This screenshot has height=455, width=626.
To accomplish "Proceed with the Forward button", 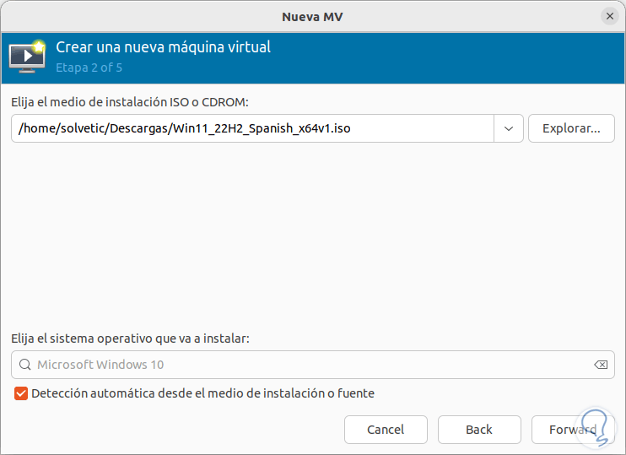I will [x=573, y=430].
